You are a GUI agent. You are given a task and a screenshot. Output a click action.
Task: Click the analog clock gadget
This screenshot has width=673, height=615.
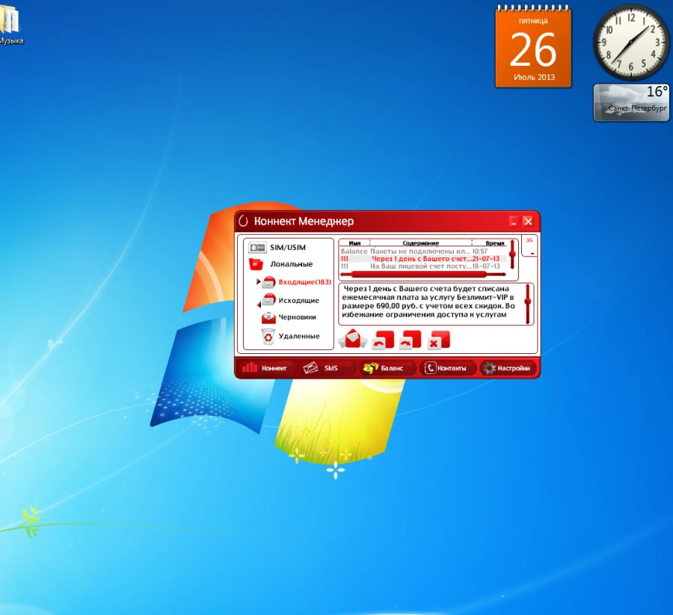[x=630, y=42]
